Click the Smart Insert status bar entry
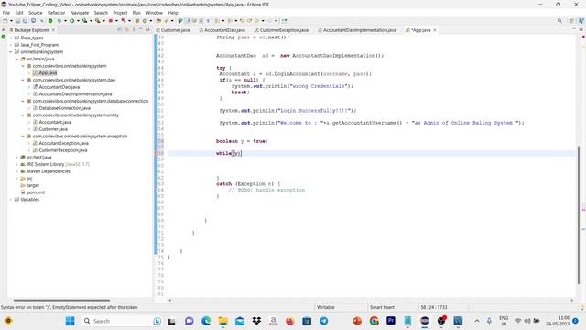 pyautogui.click(x=382, y=307)
